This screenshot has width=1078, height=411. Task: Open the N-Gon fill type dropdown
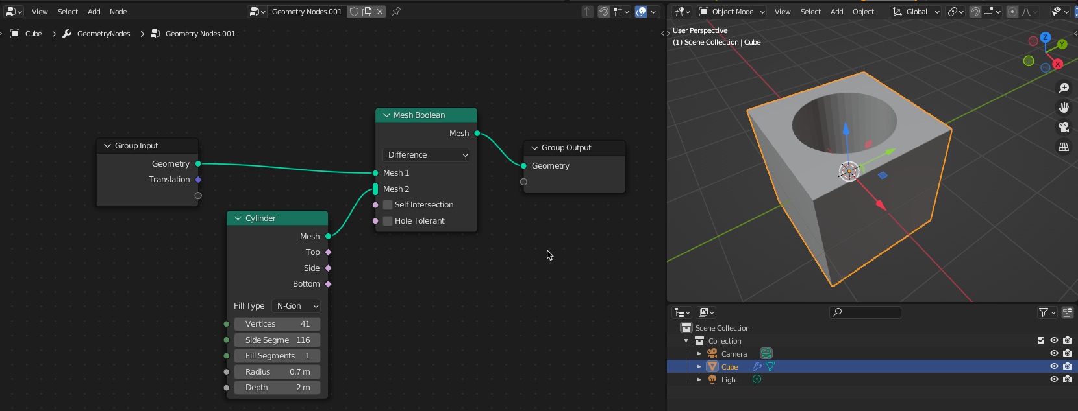pos(297,306)
